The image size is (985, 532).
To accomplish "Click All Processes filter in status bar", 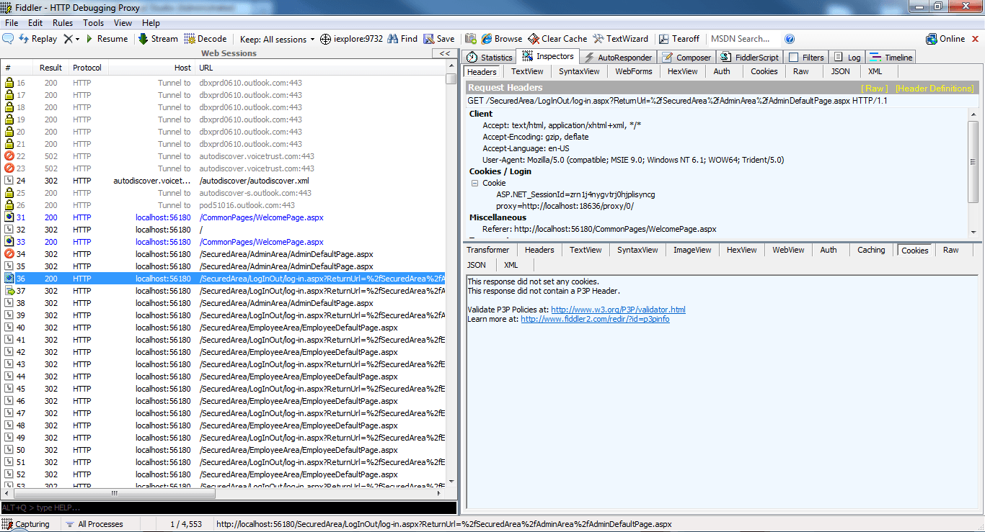I will point(94,524).
